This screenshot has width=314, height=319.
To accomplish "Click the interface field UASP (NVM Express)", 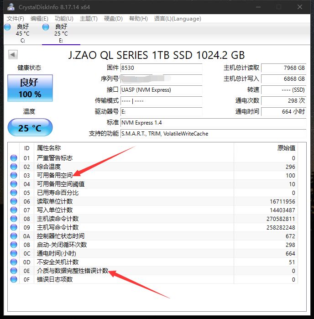I will (162, 90).
